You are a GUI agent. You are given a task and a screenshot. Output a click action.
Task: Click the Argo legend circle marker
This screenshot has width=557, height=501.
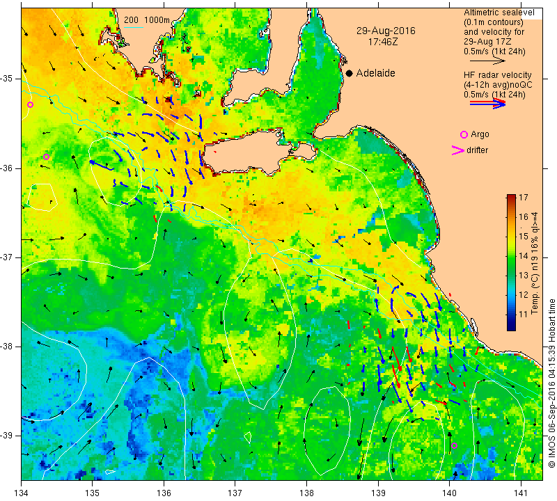point(464,134)
